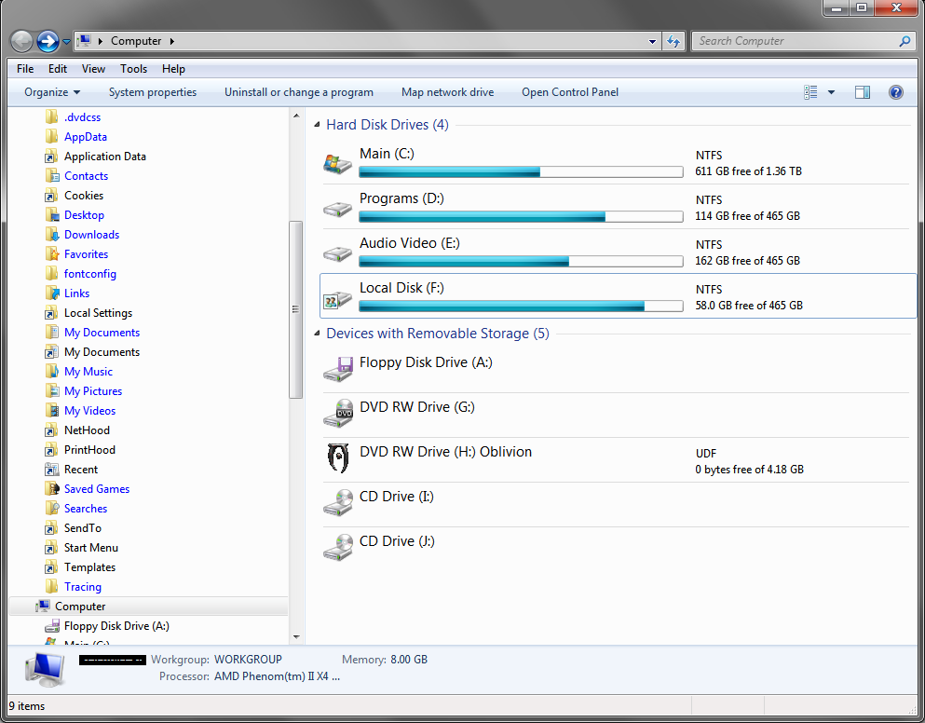
Task: Select the CD Drive (J:) icon
Action: click(337, 548)
